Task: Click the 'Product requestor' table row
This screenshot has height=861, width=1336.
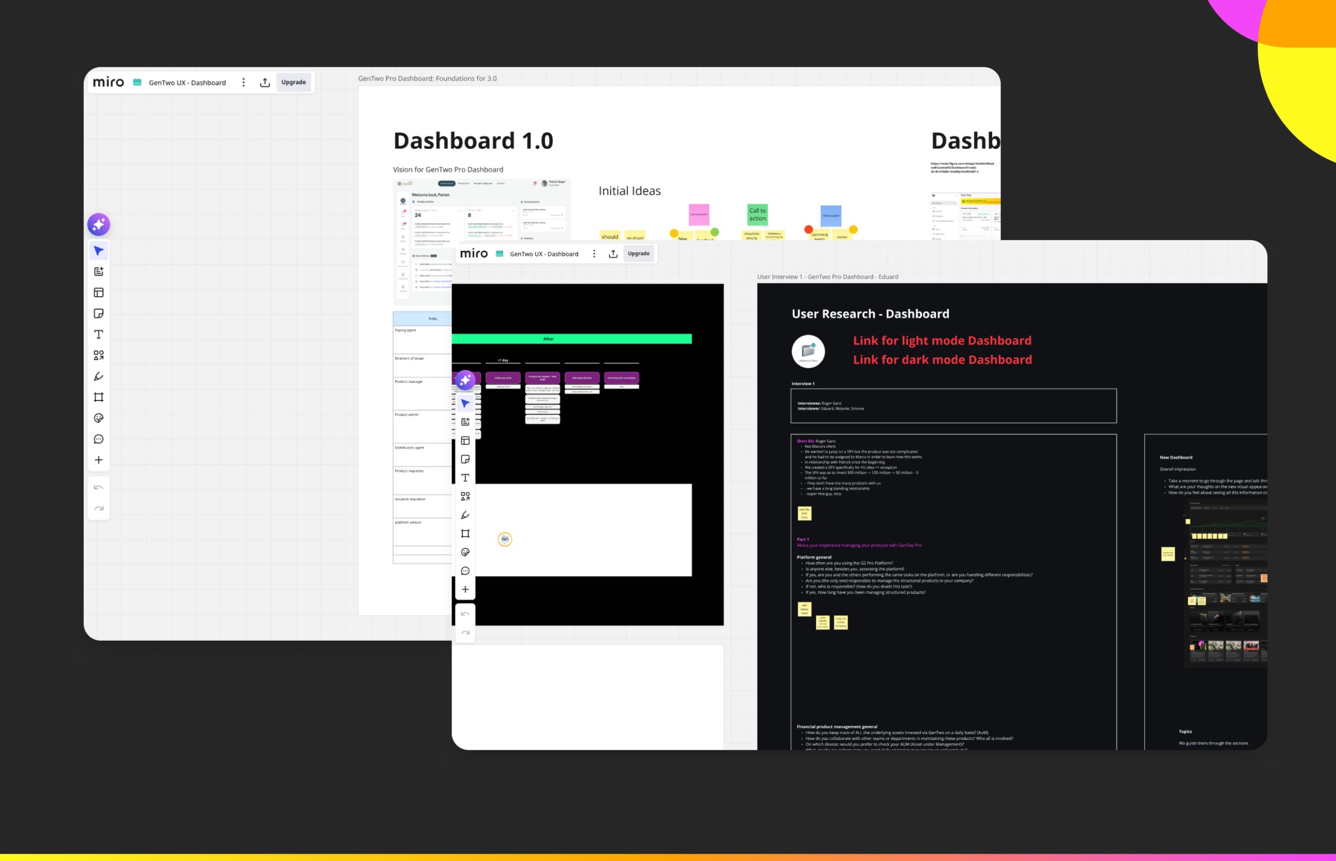Action: (x=422, y=481)
